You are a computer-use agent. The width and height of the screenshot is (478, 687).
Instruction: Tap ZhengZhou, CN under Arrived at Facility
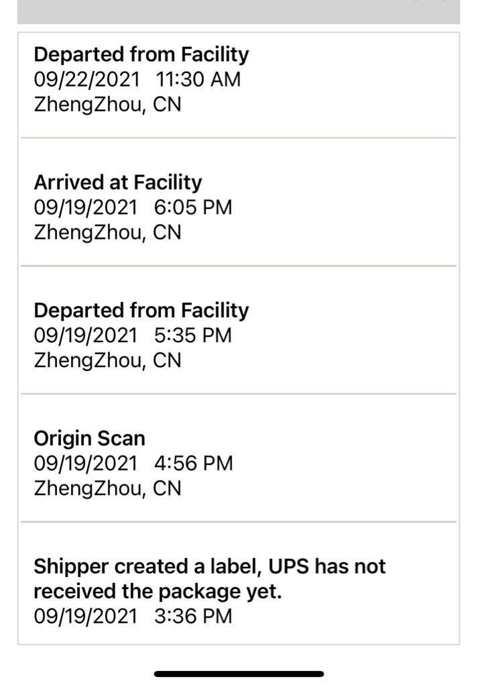107,232
